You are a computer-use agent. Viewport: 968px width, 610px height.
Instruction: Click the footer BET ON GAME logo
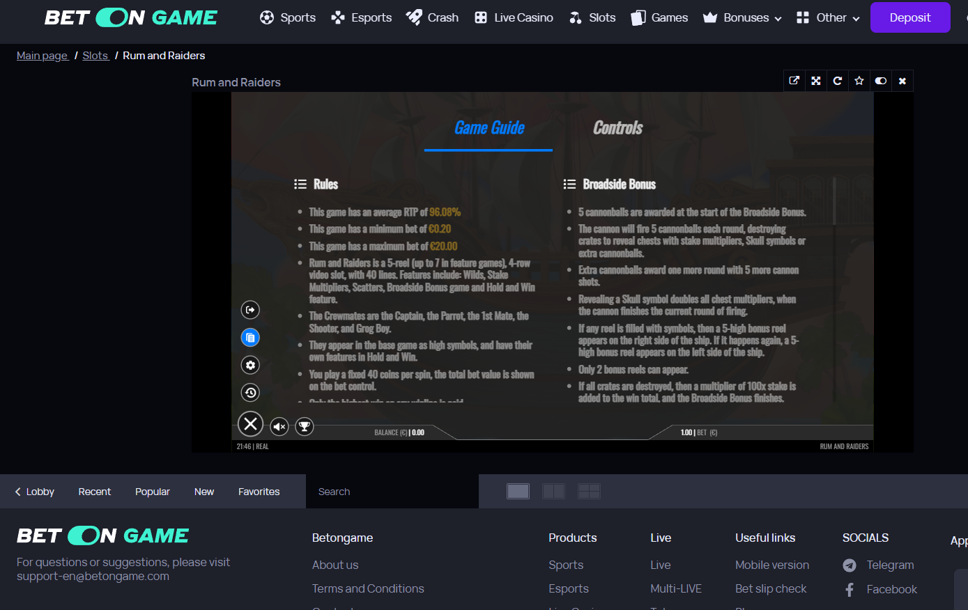pyautogui.click(x=103, y=535)
